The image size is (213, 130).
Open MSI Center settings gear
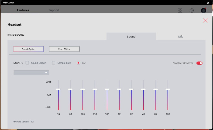192,10
